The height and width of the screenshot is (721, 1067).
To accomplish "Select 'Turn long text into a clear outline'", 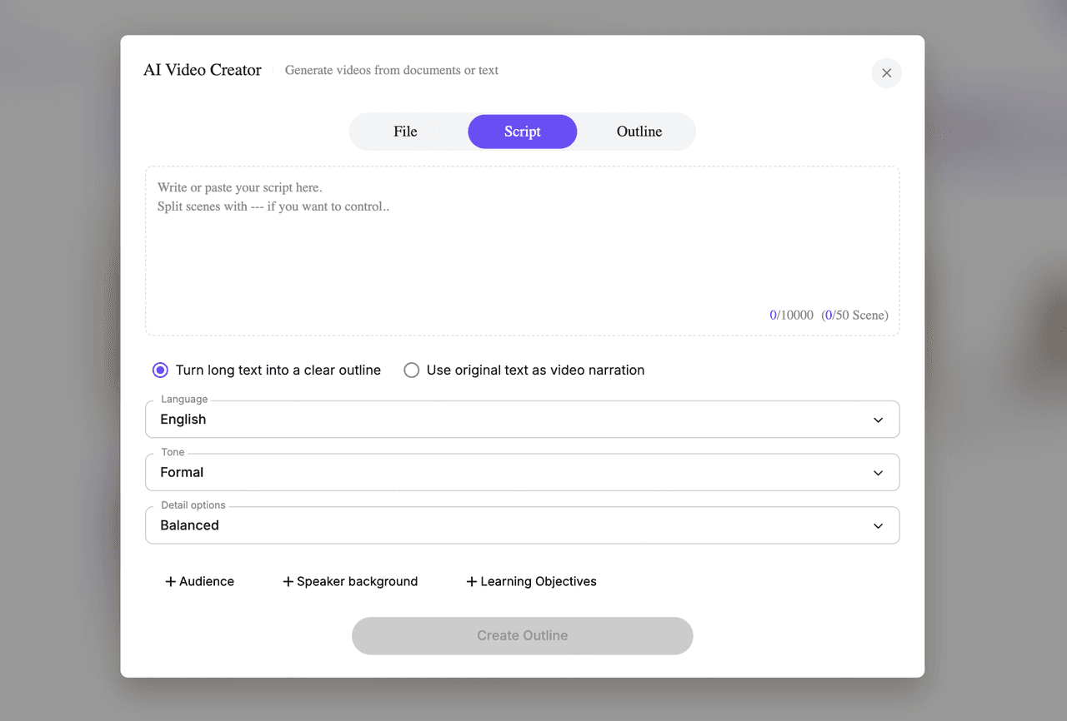I will point(160,370).
